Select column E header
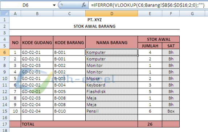This screenshot has width=208, height=132. pos(150,13)
